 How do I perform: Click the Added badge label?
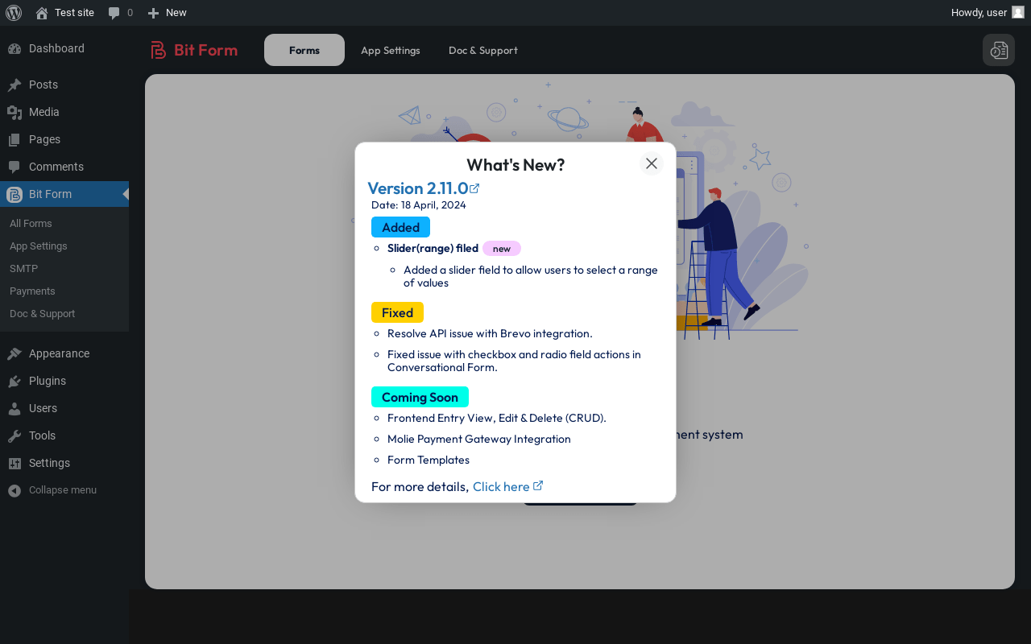click(400, 227)
